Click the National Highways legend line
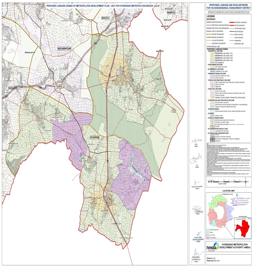Image resolution: width=253 pixels, height=268 pixels. click(x=232, y=23)
